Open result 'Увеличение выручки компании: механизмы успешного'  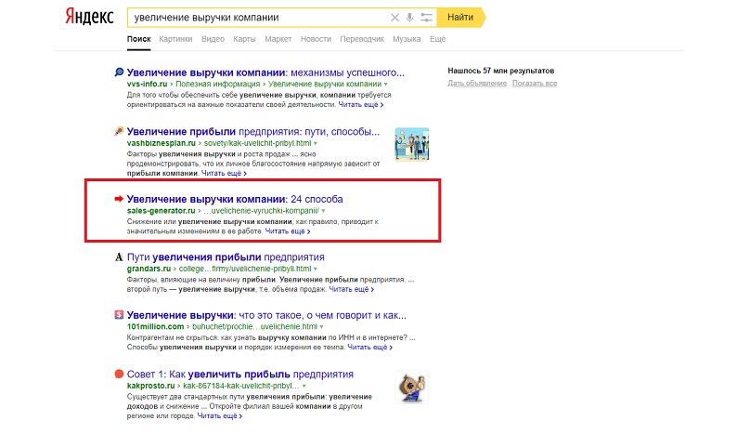point(265,72)
